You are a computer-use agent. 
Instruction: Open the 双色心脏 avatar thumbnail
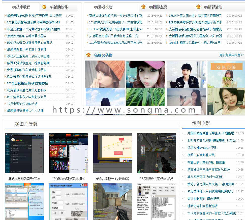[226, 74]
